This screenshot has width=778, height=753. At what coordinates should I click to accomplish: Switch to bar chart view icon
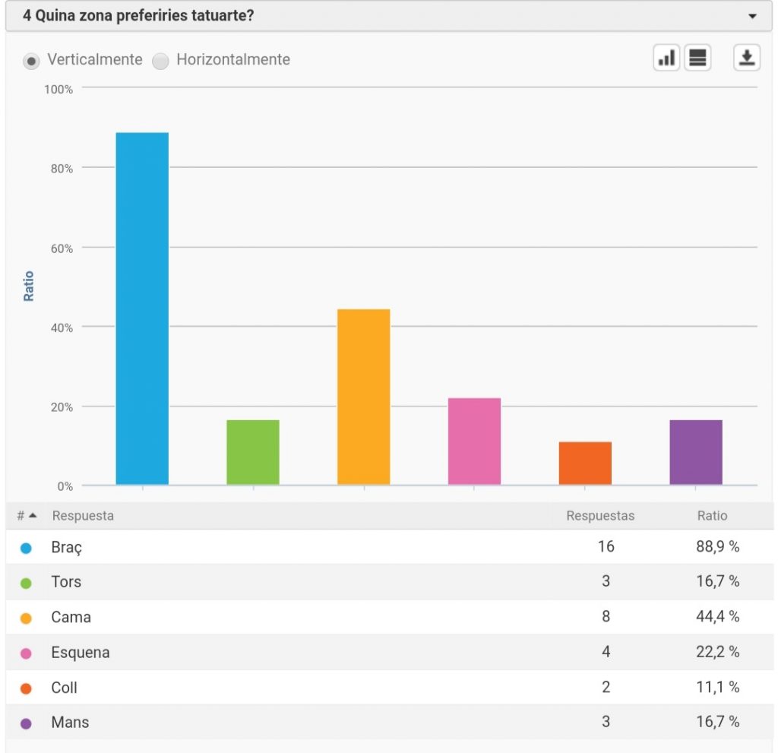666,59
